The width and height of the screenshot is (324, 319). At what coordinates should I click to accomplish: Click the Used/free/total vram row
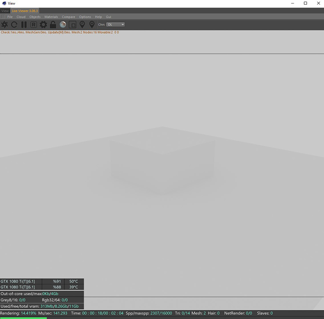point(42,306)
